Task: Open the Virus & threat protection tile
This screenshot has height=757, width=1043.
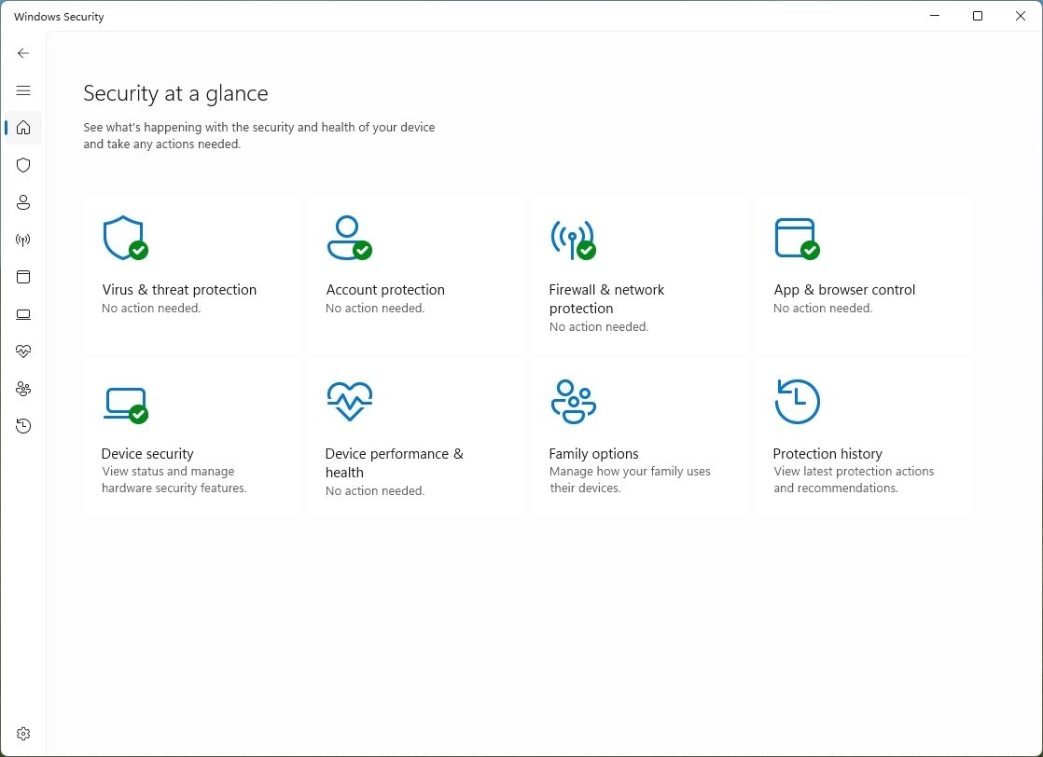Action: coord(191,270)
